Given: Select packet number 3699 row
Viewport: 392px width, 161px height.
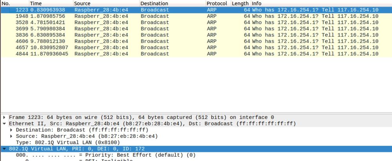Looking at the screenshot, I should 196,29.
